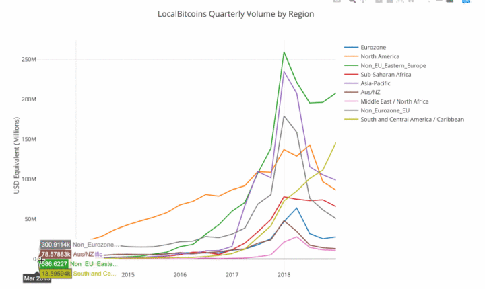Click the gray Non_Eurozone_EU peak at 2018

[x=284, y=116]
